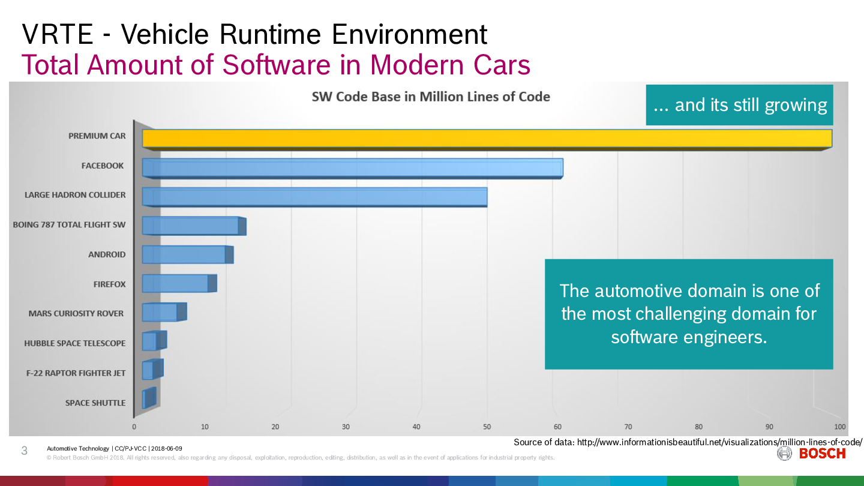The image size is (864, 486).
Task: Open the informationisbeautiful.net source link
Action: coord(719,442)
